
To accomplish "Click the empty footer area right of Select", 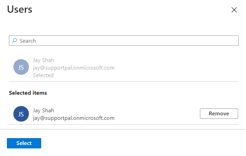I will tap(137, 143).
